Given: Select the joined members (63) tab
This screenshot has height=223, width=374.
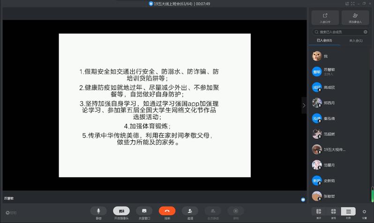Looking at the screenshot, I should (324, 41).
